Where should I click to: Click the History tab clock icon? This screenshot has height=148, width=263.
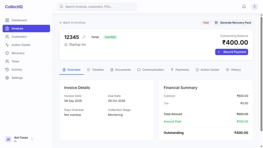[x=228, y=70]
